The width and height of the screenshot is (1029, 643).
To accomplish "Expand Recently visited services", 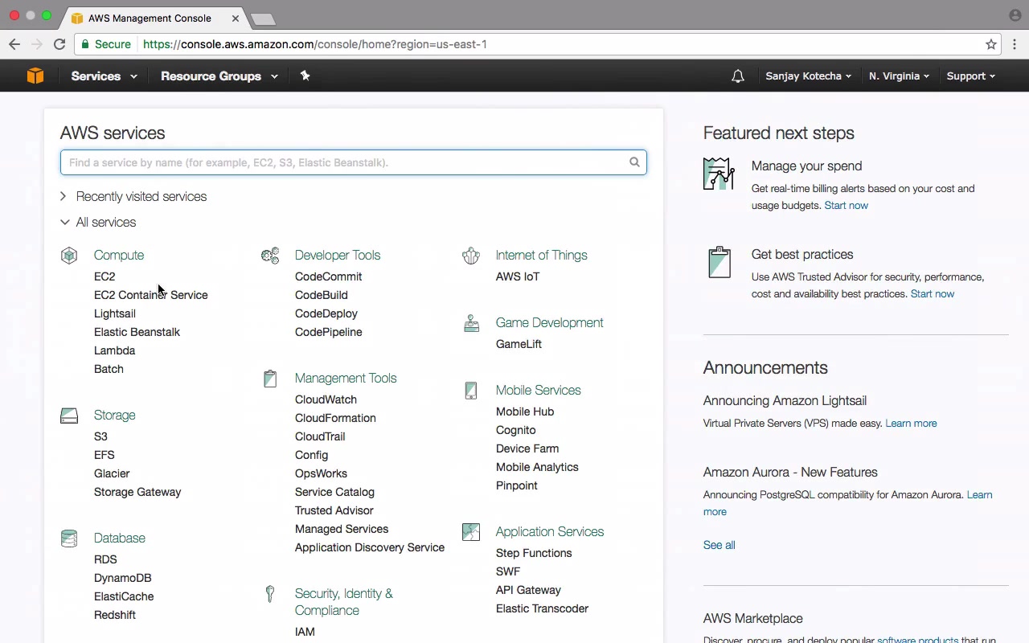I will (64, 196).
